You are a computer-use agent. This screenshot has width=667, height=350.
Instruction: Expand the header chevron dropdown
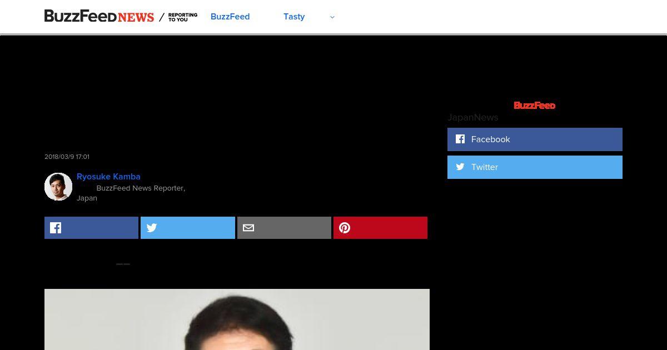[332, 17]
